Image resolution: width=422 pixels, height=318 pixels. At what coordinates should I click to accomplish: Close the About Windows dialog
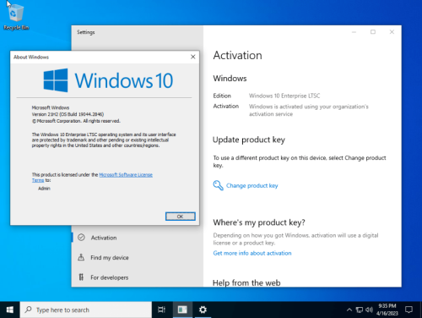tap(193, 57)
